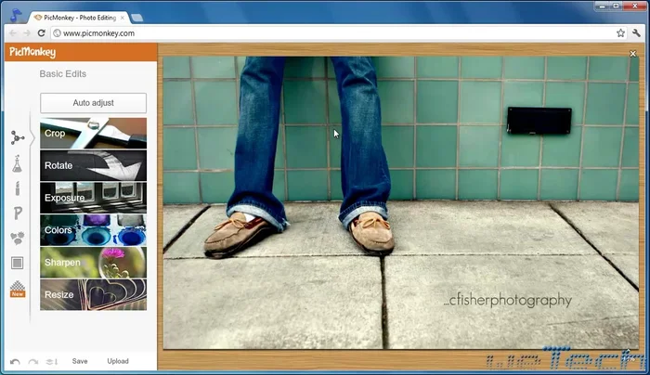Expand the Rotate edit option
Screen dimensions: 650x375
93,165
